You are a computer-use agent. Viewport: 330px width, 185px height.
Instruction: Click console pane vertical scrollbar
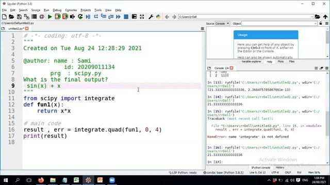(x=327, y=118)
